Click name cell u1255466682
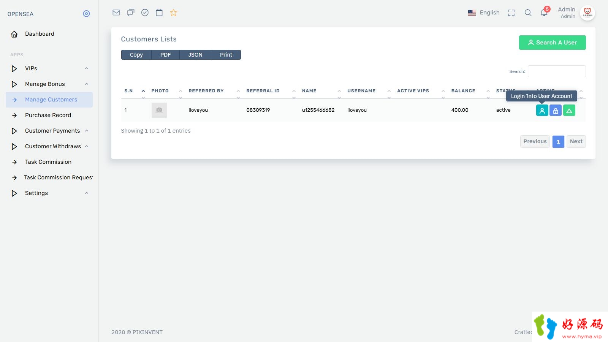608x342 pixels. 318,110
